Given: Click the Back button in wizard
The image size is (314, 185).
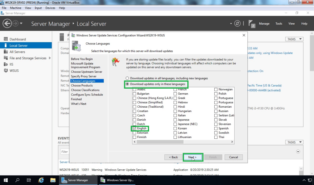Looking at the screenshot, I should 173,157.
